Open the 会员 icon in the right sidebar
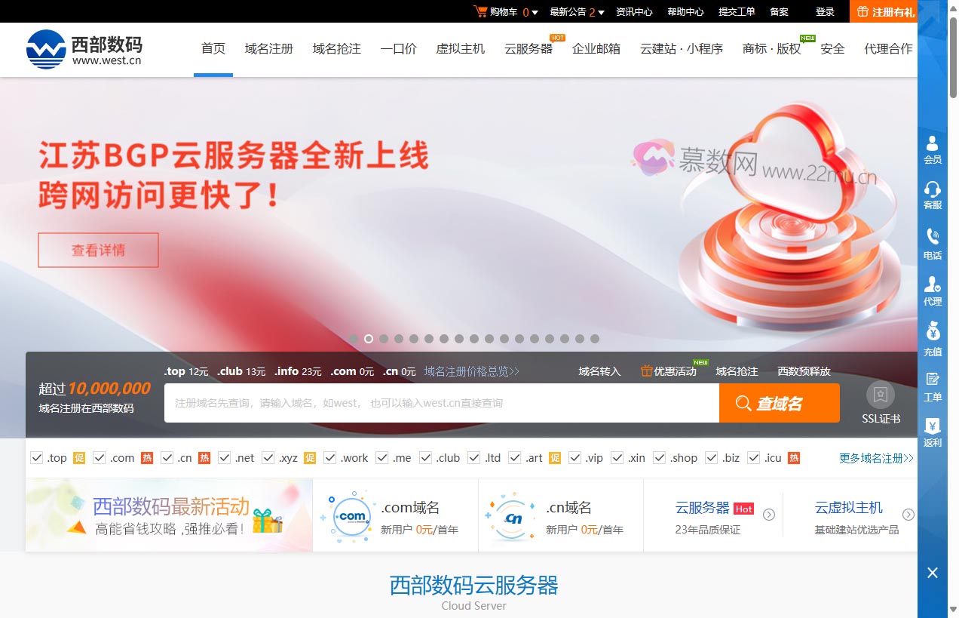Image resolution: width=959 pixels, height=618 pixels. [x=933, y=149]
